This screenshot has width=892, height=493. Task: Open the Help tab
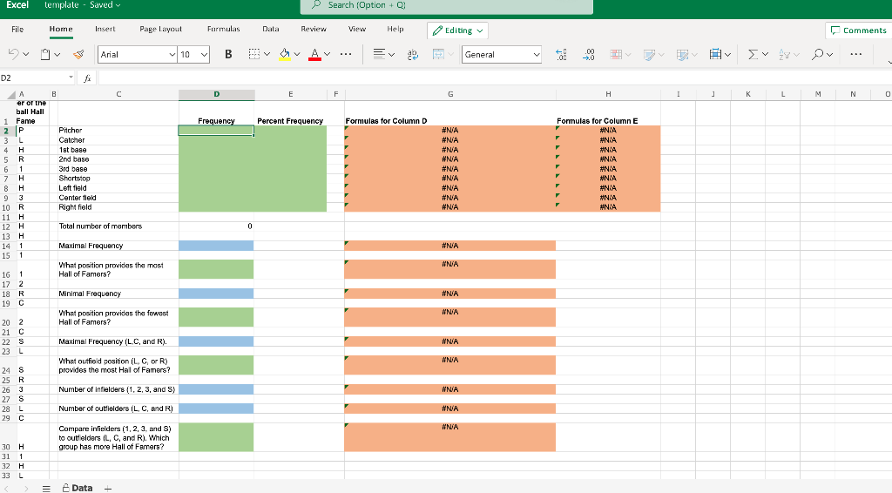pyautogui.click(x=395, y=29)
